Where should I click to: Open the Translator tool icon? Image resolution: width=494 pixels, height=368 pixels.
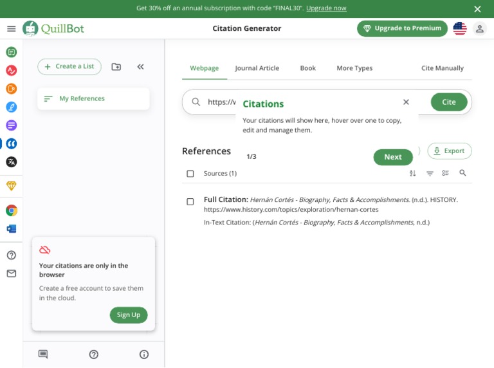point(11,161)
